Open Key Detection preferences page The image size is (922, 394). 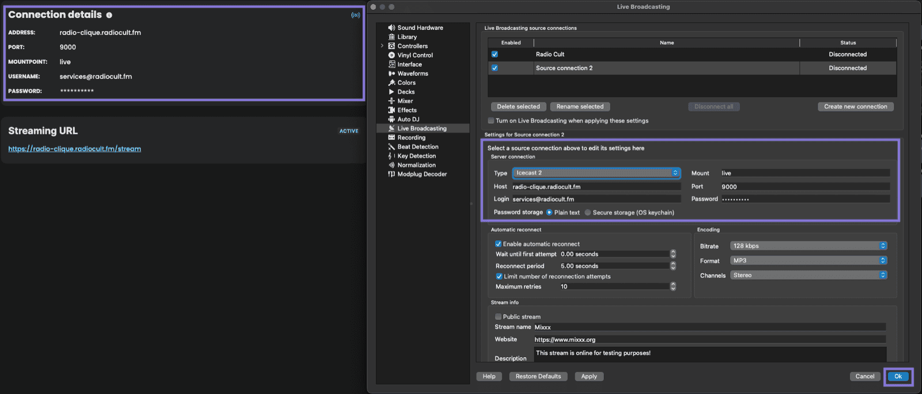coord(417,156)
